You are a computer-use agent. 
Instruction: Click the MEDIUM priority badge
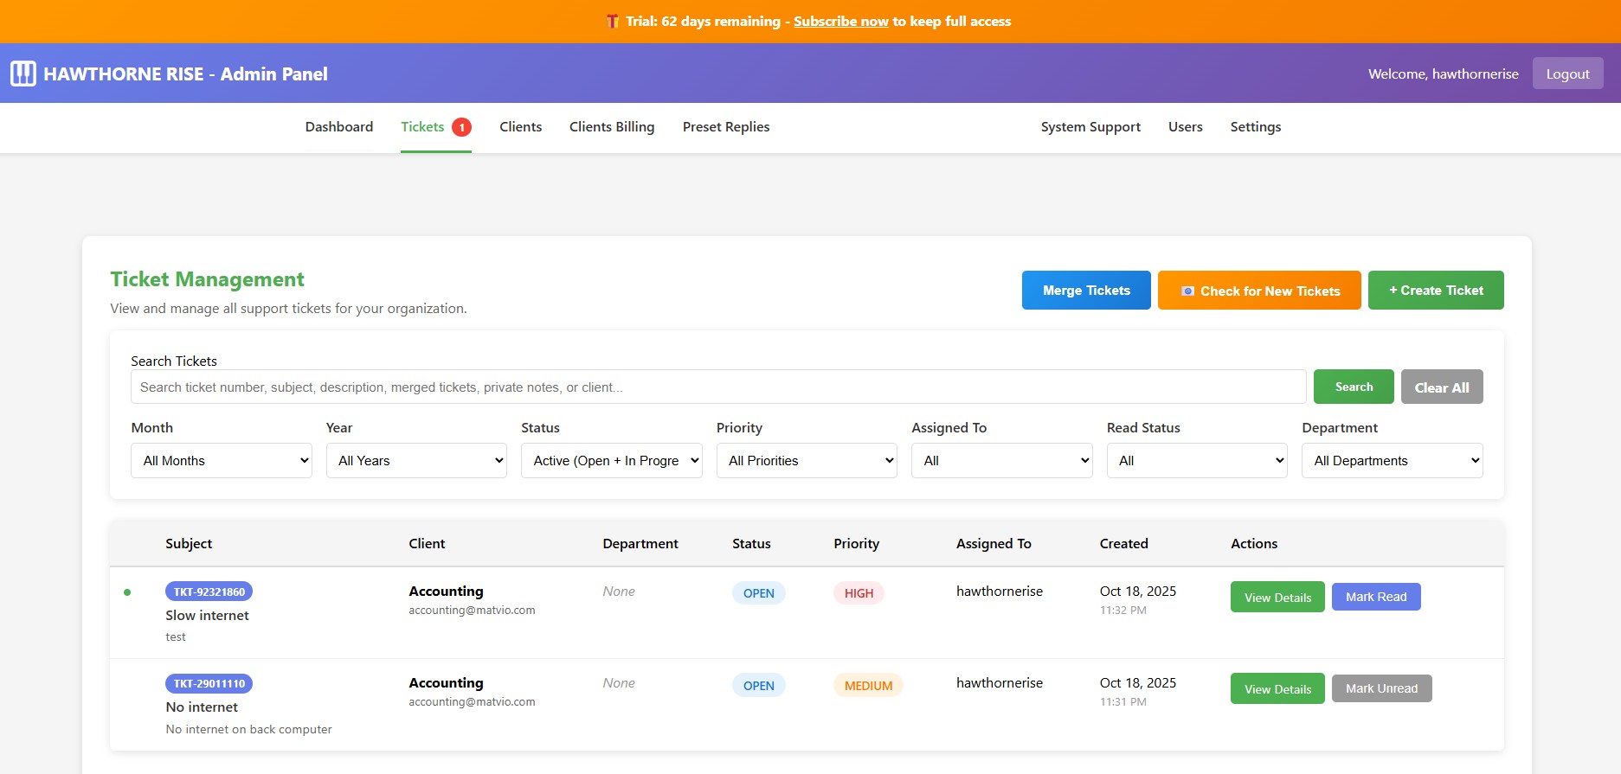pyautogui.click(x=868, y=685)
